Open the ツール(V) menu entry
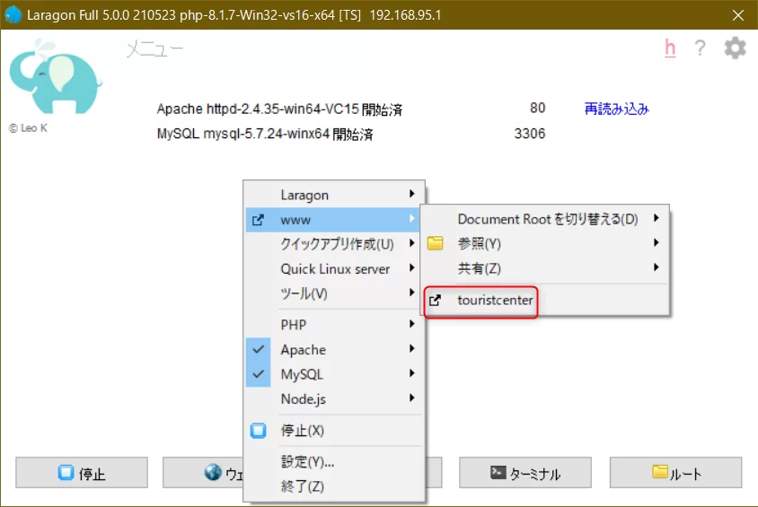Viewport: 758px width, 507px height. pos(334,293)
